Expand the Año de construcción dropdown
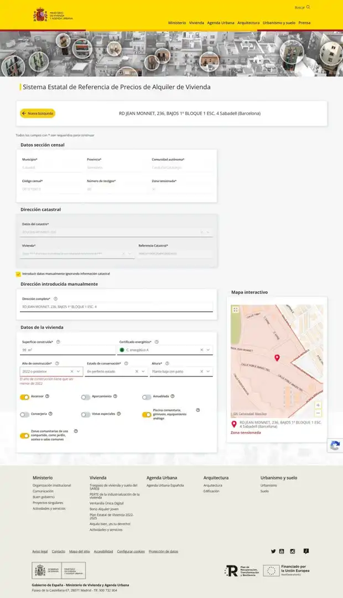 click(x=78, y=371)
